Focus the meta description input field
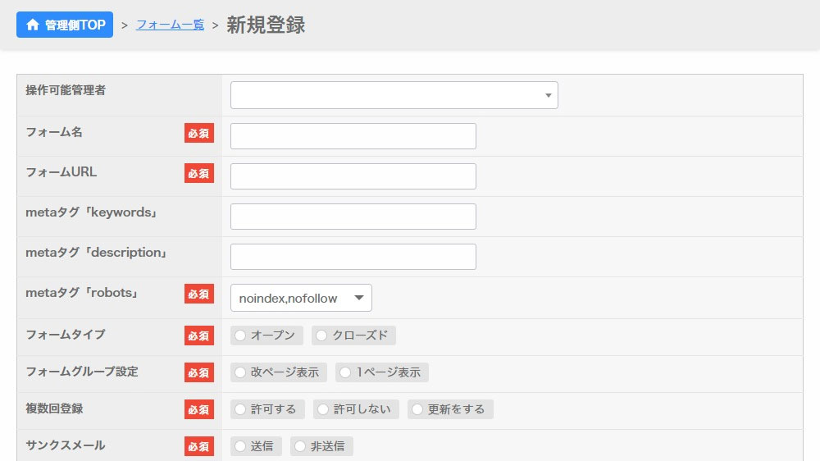 (x=353, y=257)
